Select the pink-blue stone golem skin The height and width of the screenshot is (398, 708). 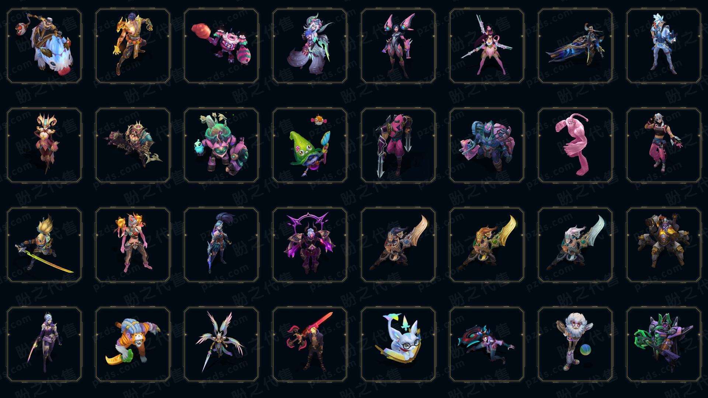coord(487,146)
